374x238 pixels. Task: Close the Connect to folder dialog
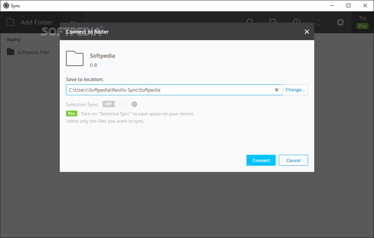[307, 32]
